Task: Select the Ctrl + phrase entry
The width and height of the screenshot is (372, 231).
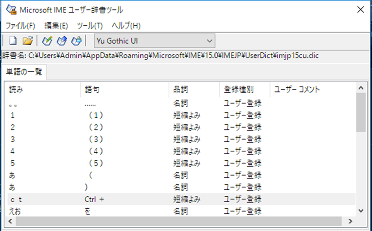Action: click(x=181, y=199)
